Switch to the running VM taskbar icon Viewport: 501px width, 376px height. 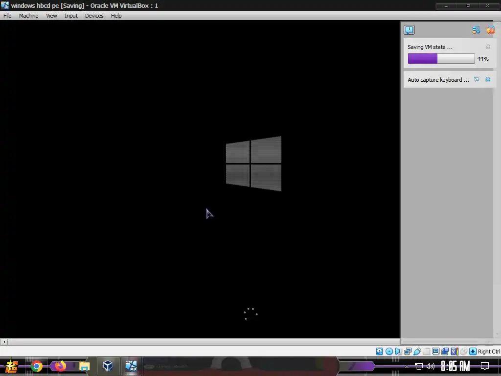tap(131, 366)
